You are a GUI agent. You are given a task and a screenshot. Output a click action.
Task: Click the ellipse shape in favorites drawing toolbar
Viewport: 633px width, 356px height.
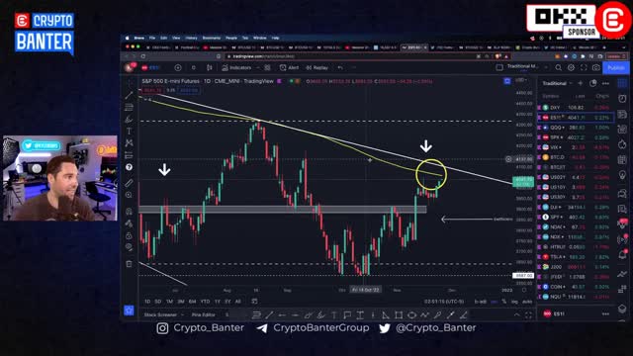411,314
